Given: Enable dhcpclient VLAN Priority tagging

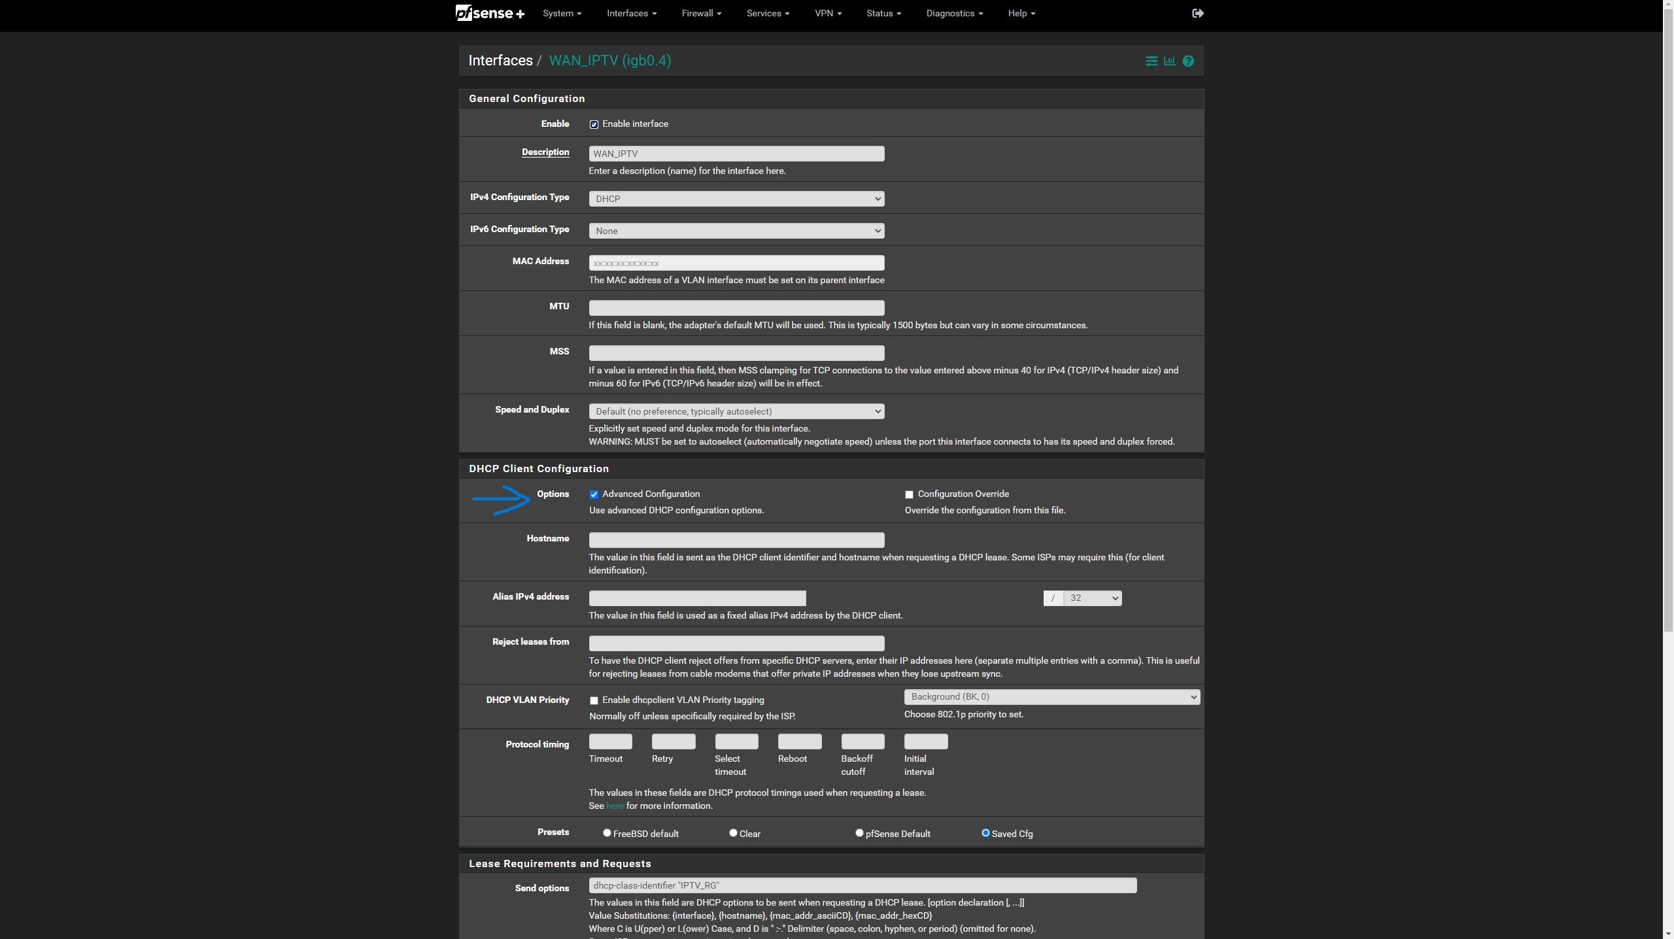Looking at the screenshot, I should tap(594, 700).
